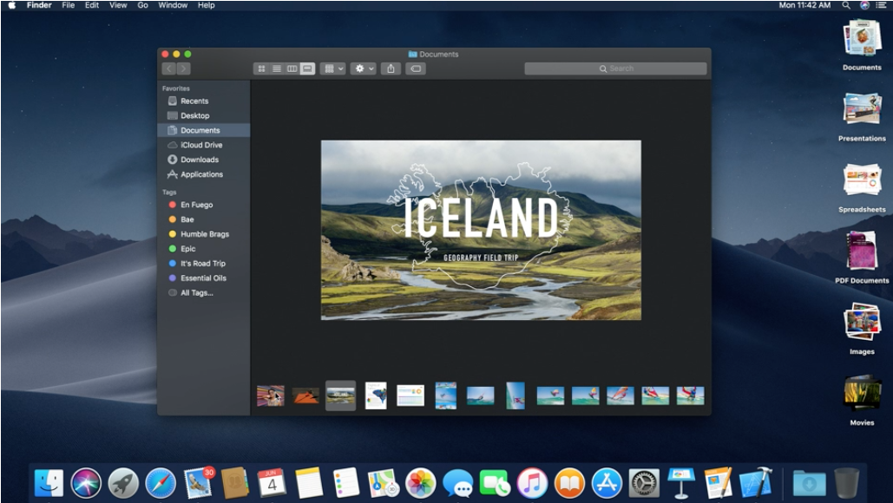The width and height of the screenshot is (893, 503).
Task: Open Maps from the Dock
Action: tap(384, 482)
